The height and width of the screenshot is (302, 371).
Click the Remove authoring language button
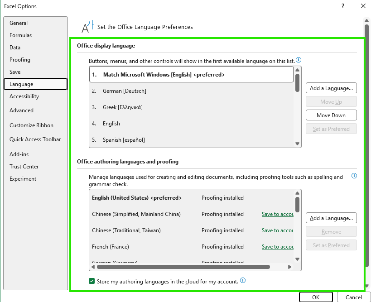tap(331, 232)
